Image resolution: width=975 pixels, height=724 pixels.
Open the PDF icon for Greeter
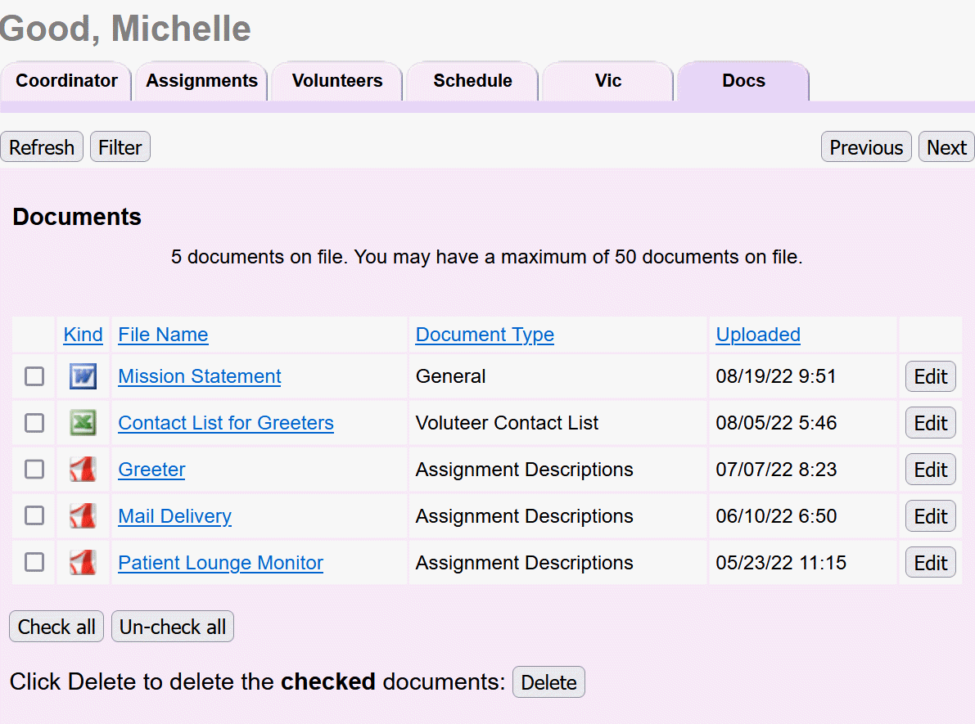coord(83,469)
